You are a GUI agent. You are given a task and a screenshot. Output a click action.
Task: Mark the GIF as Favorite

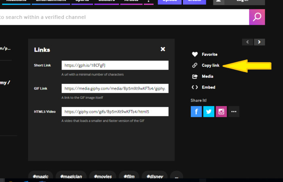click(x=209, y=54)
